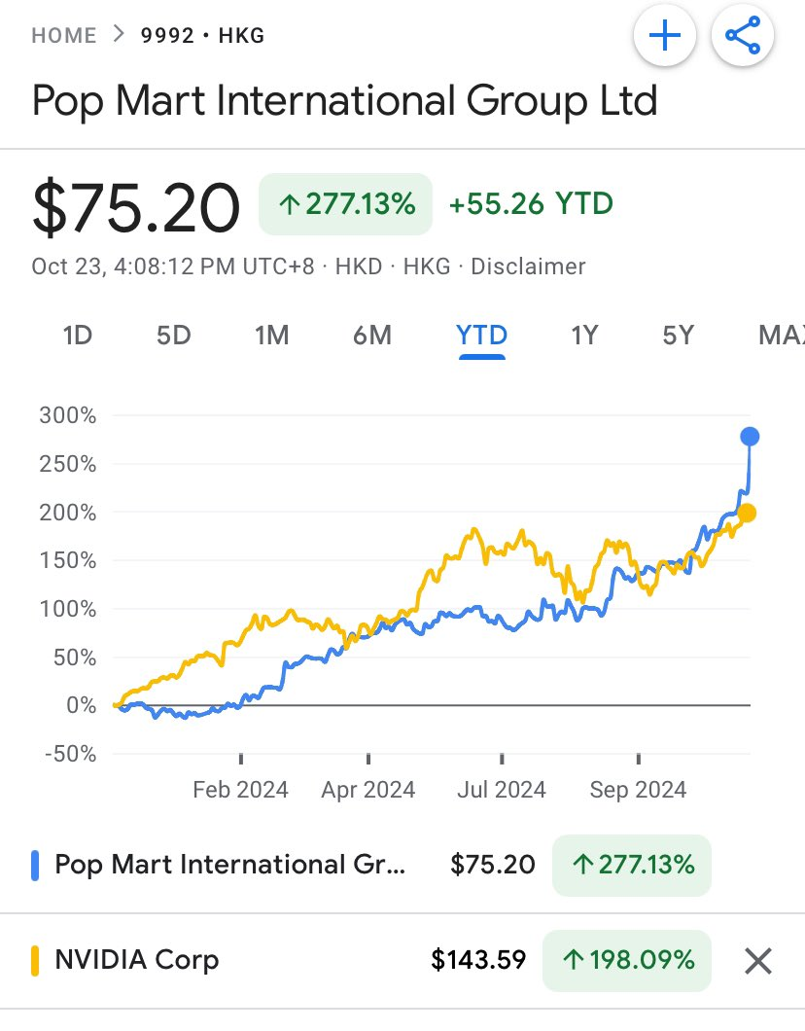Click the blue Pop Mart legend swatch
Image resolution: width=805 pixels, height=1031 pixels.
36,865
